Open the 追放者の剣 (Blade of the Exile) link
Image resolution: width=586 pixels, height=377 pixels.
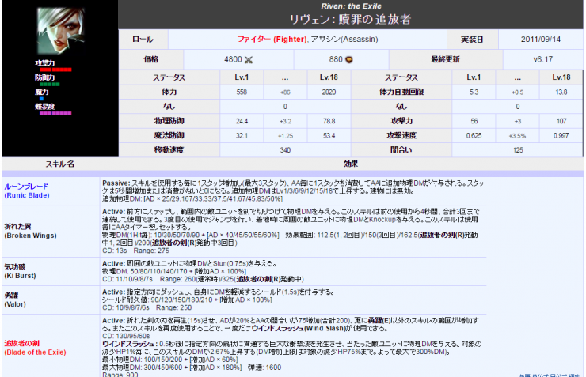coord(35,348)
